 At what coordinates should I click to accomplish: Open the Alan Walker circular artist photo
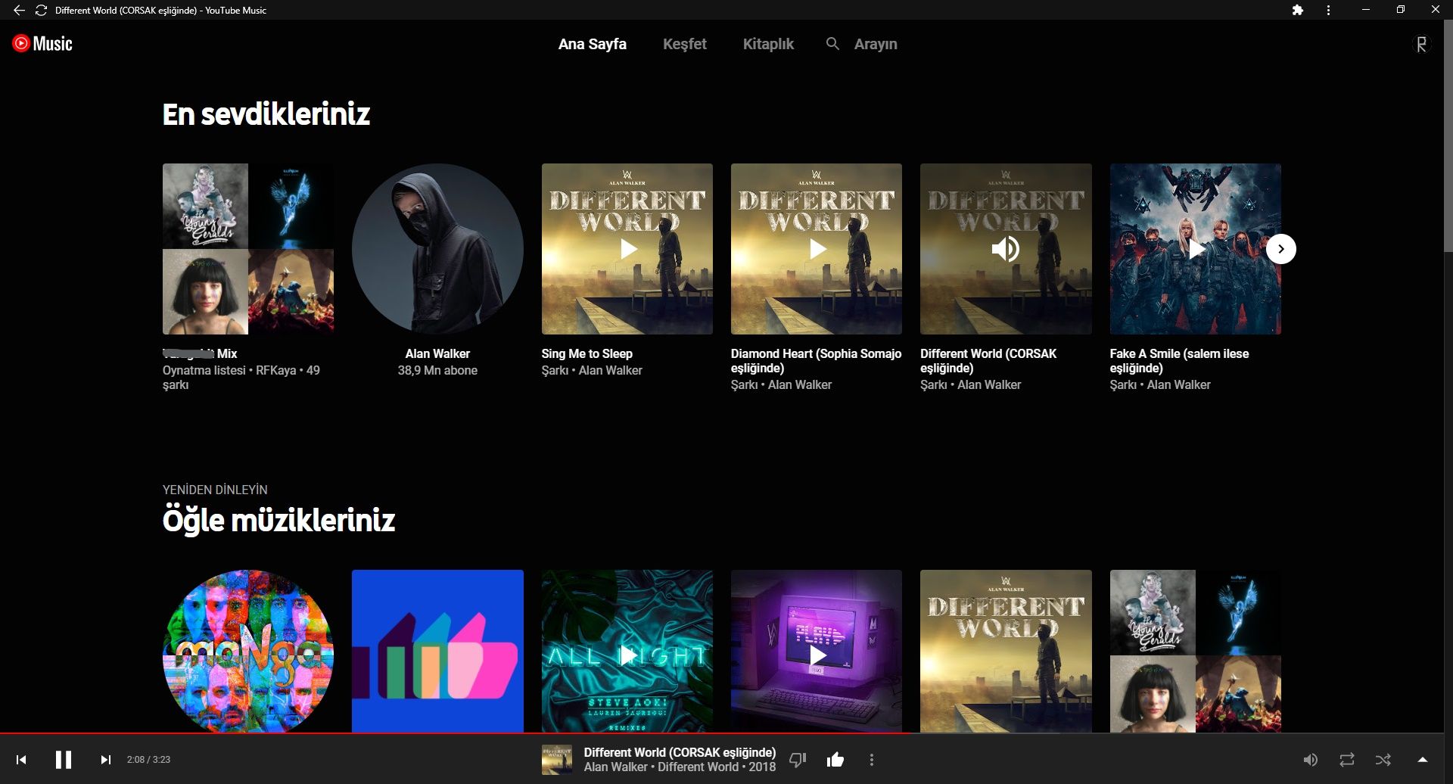point(437,249)
